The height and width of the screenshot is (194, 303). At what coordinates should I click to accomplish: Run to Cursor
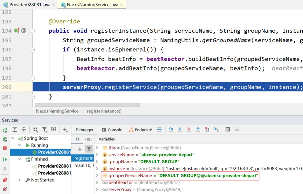point(216,129)
